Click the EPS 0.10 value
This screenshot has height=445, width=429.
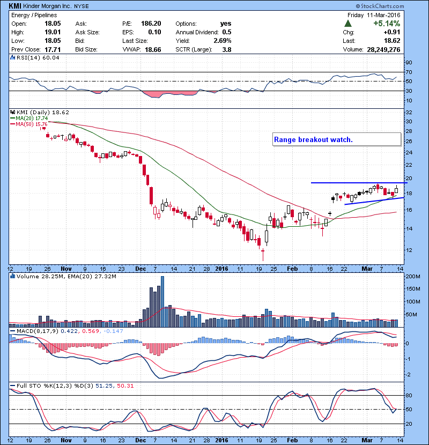tap(154, 32)
